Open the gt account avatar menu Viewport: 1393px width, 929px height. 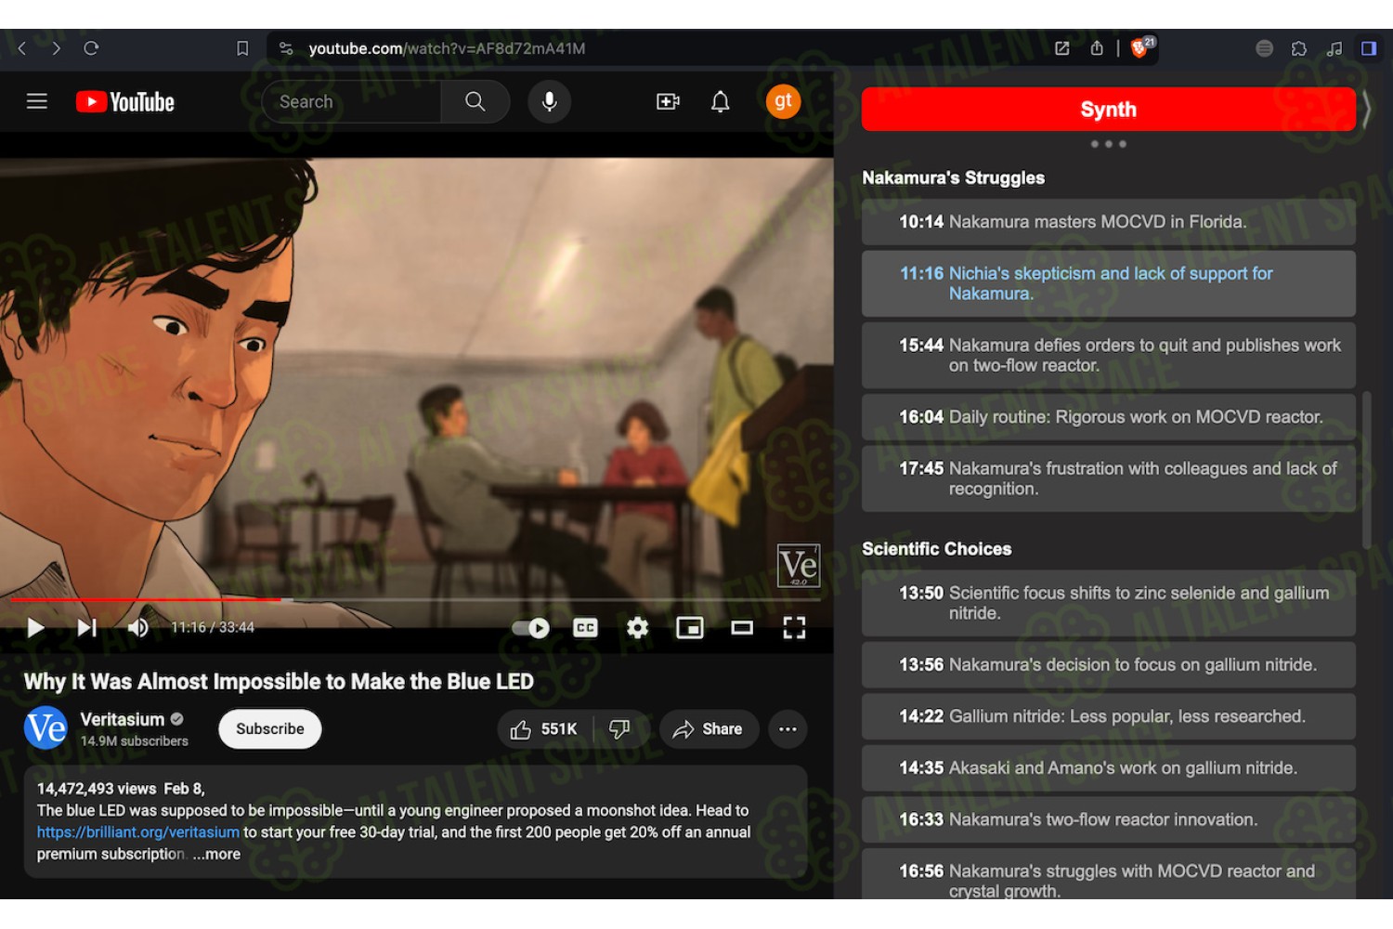(783, 101)
